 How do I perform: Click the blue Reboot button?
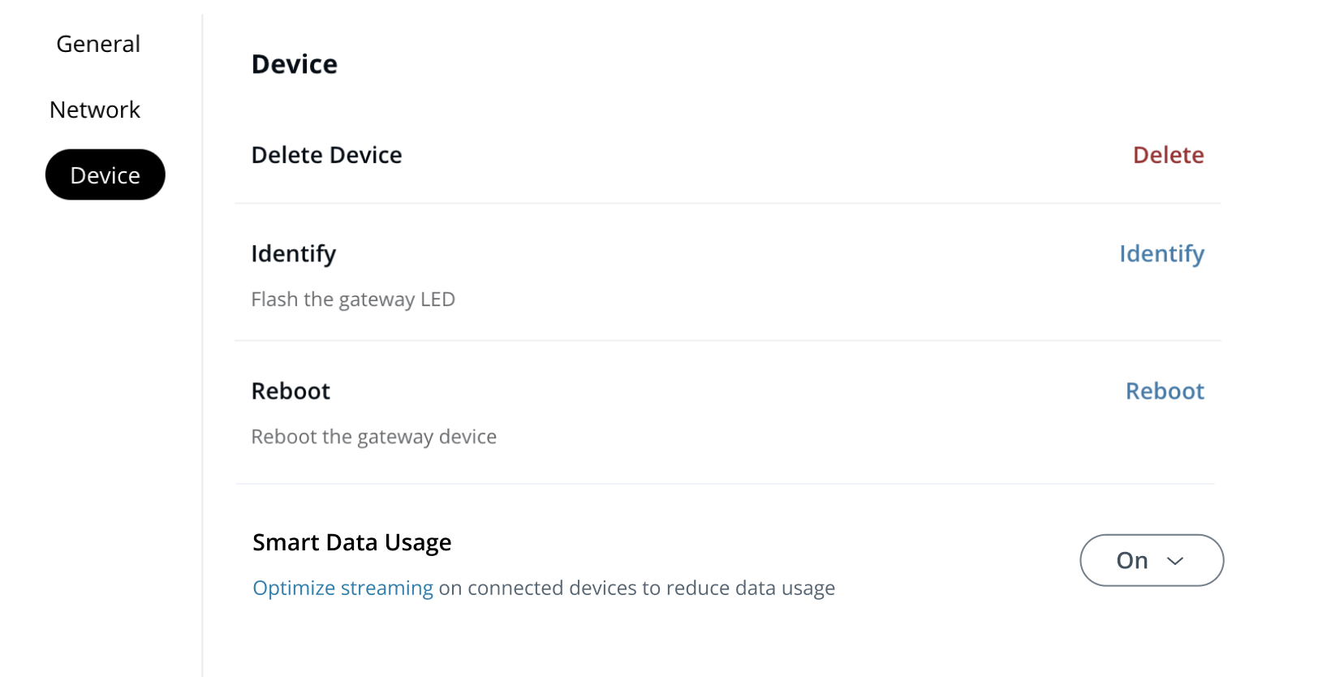1165,391
